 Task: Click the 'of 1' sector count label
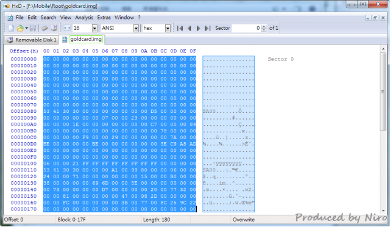pos(274,28)
